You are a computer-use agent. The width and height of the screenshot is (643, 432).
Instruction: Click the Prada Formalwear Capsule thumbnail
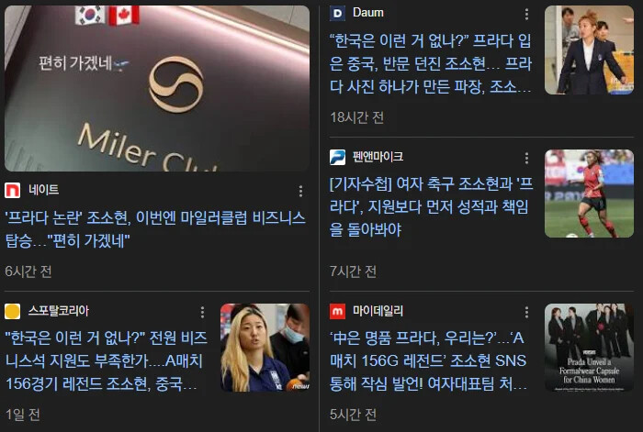[589, 348]
